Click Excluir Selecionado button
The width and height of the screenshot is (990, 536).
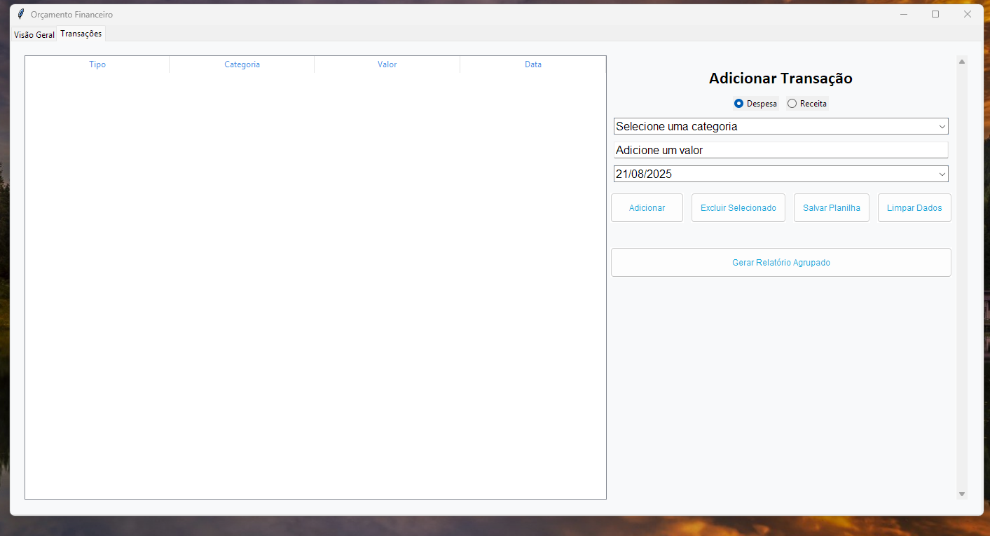coord(738,208)
